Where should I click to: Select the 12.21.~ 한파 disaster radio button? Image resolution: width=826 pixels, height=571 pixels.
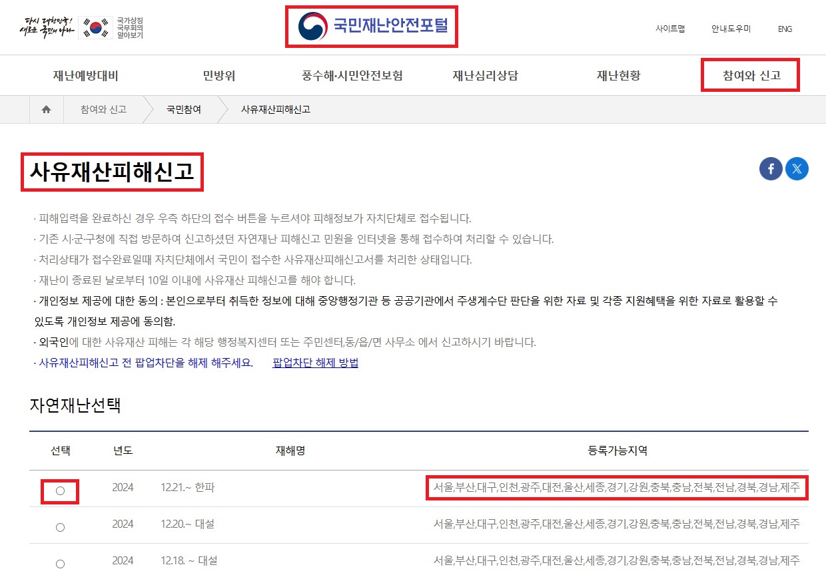pyautogui.click(x=60, y=489)
